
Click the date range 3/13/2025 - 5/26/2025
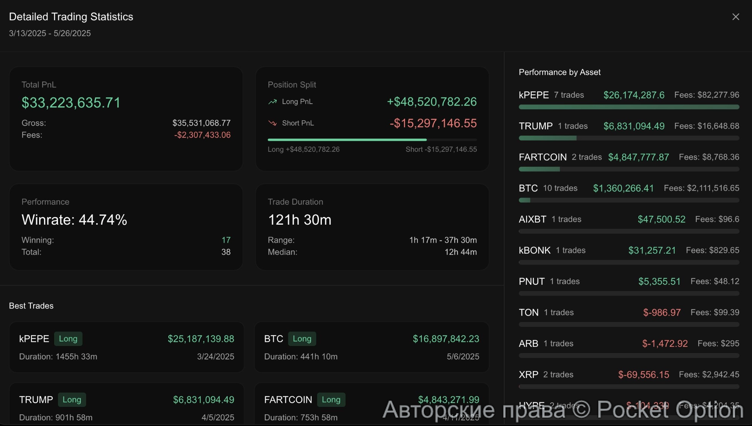[50, 33]
